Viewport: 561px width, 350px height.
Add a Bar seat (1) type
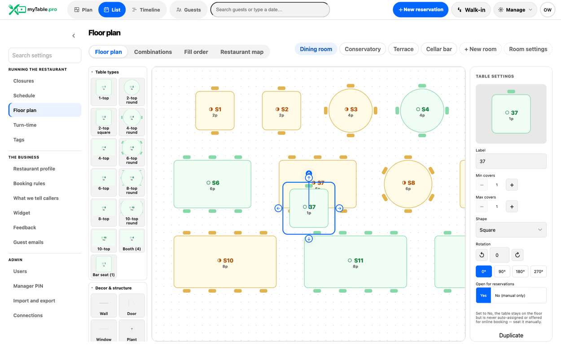pos(104,267)
